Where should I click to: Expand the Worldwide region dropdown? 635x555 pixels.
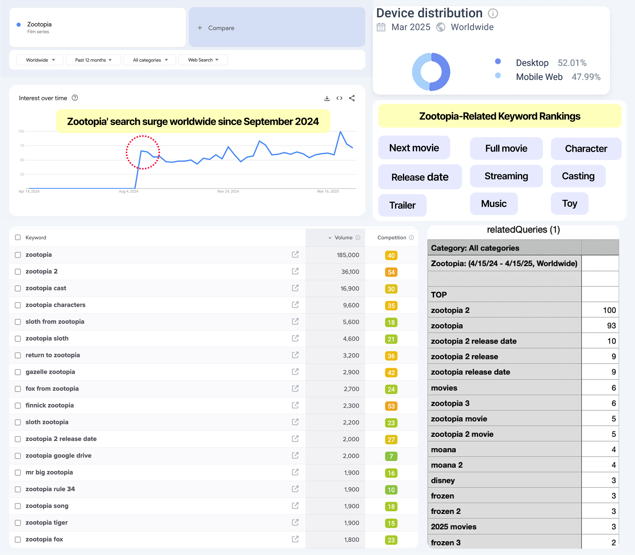[x=40, y=60]
